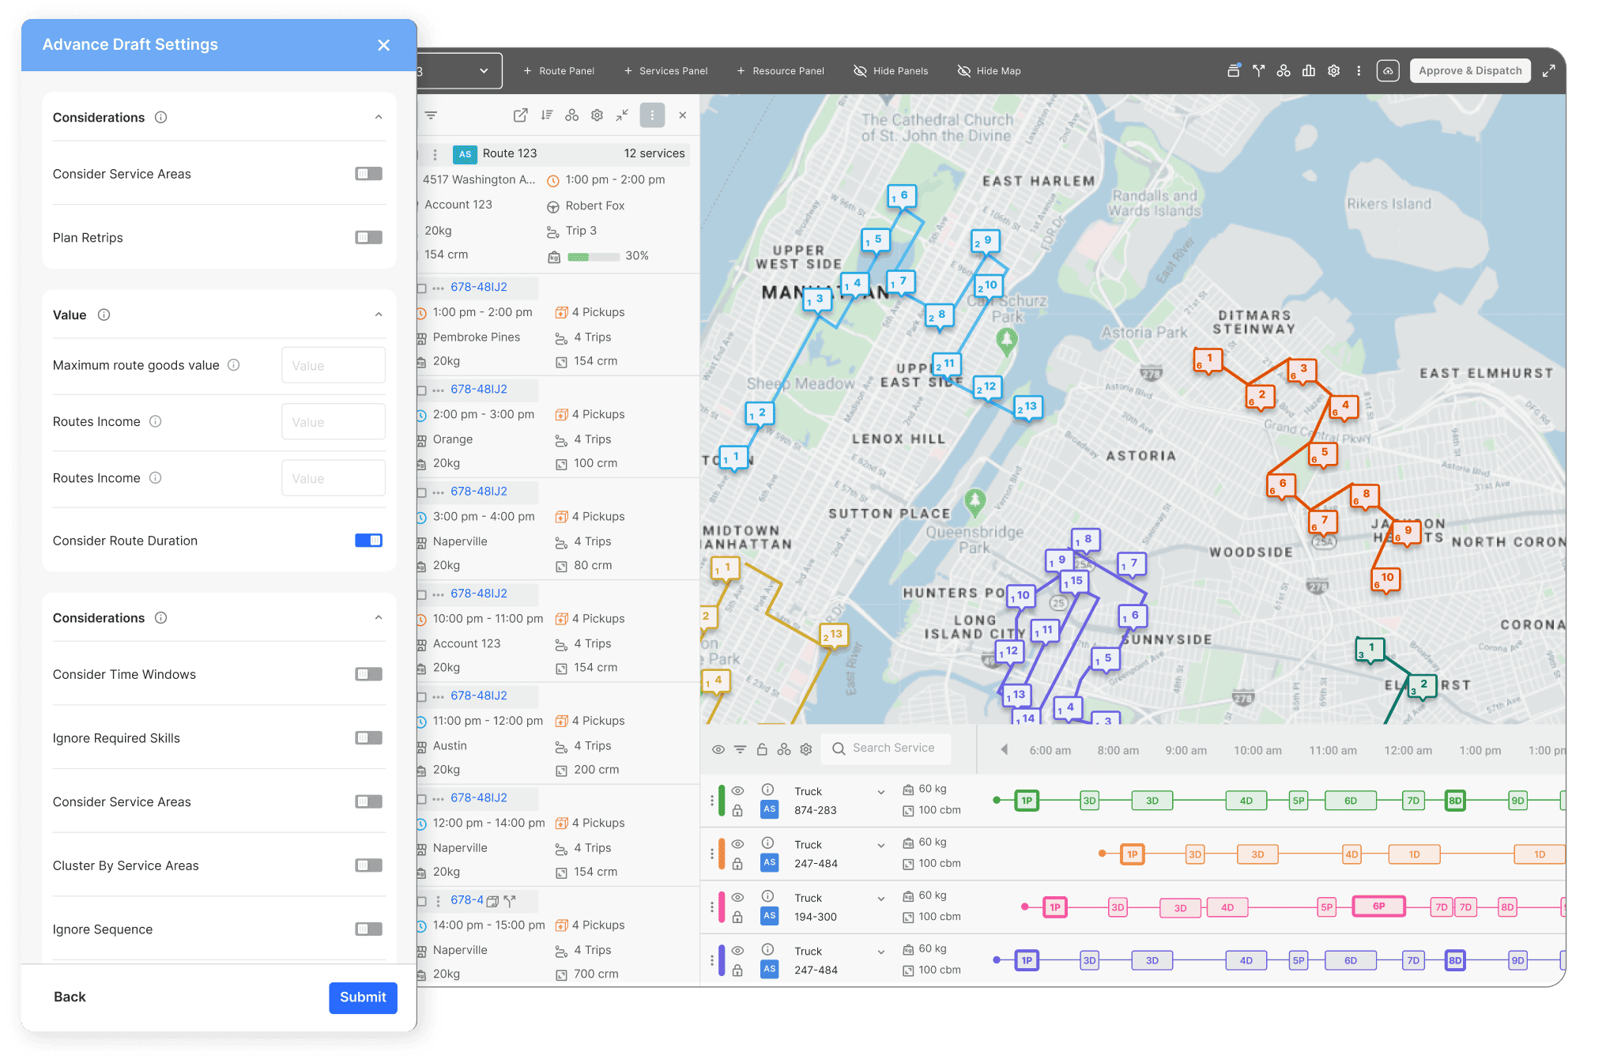Open service link 678-48IJ2 above Austin
1621x1063 pixels.
pos(479,695)
